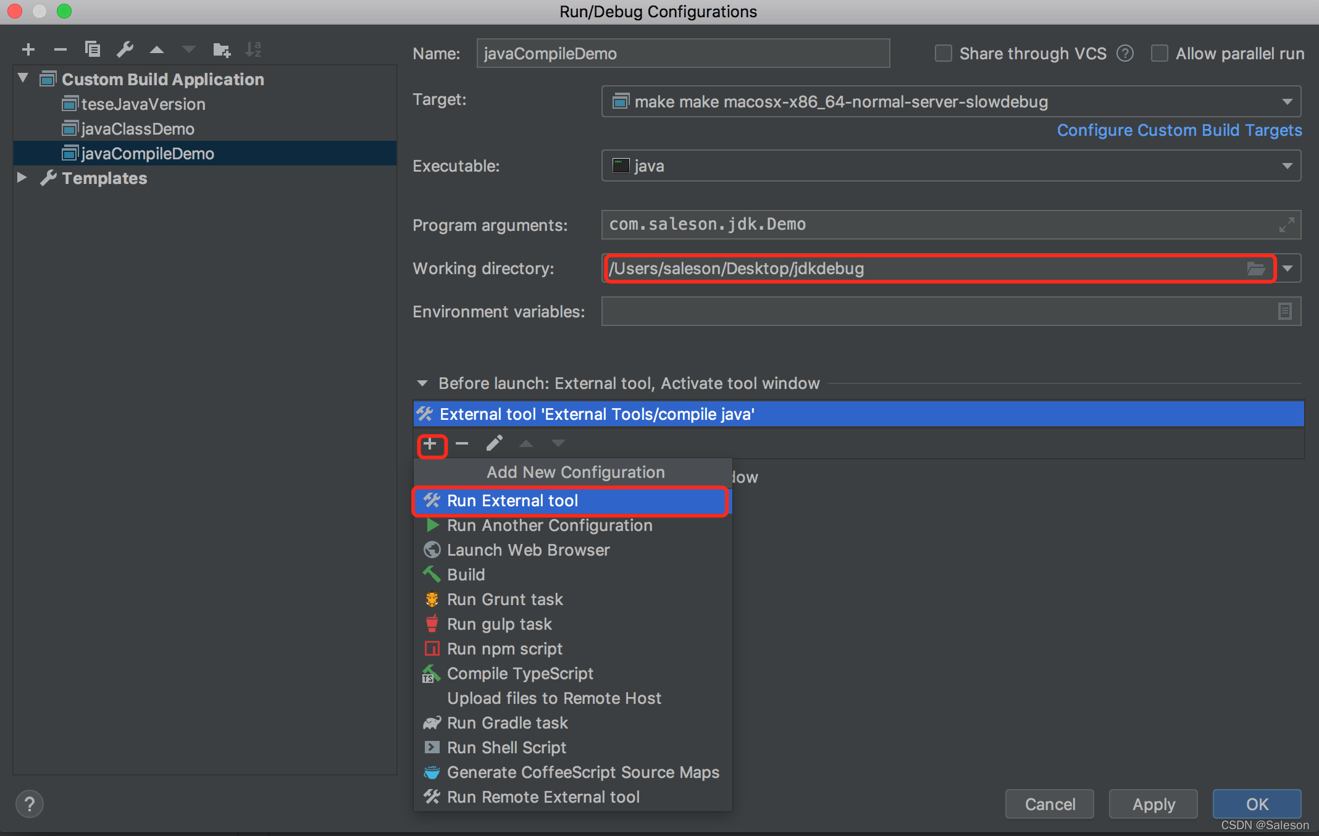This screenshot has width=1319, height=836.
Task: Toggle the Allow parallel run checkbox
Action: pyautogui.click(x=1159, y=54)
